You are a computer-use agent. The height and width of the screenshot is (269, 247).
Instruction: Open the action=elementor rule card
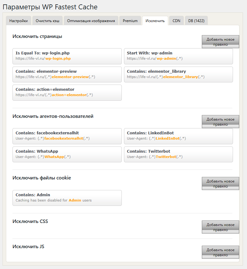pyautogui.click(x=67, y=93)
